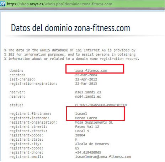Select country code ES
This screenshot has width=165, height=162.
coord(77,148)
